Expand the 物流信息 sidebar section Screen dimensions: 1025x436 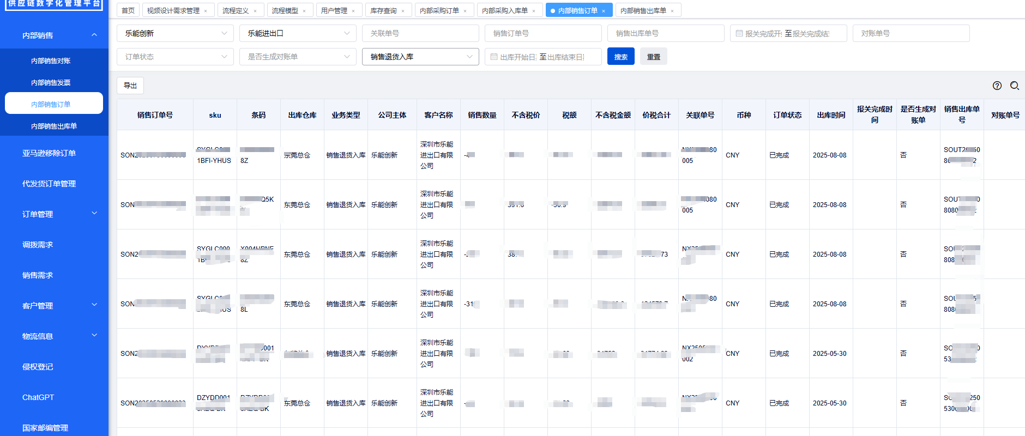click(x=94, y=336)
